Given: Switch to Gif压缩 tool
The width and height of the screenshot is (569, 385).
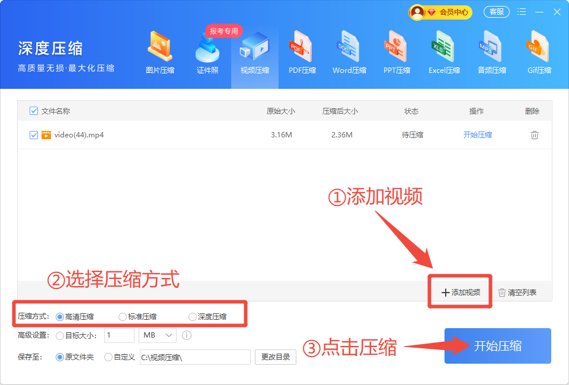Looking at the screenshot, I should click(x=539, y=54).
